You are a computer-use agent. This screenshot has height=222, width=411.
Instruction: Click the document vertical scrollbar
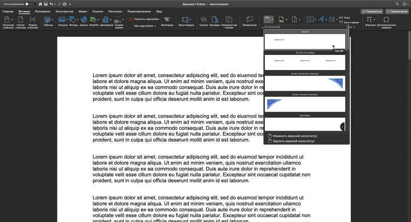tap(409, 45)
